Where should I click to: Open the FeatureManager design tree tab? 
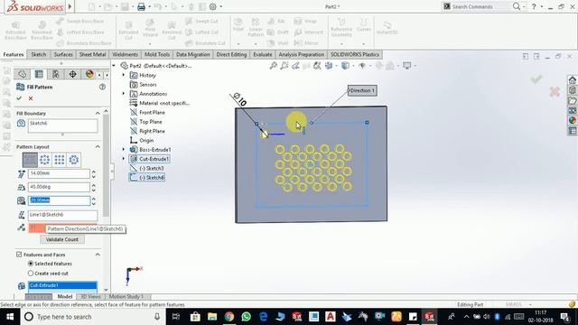pyautogui.click(x=22, y=74)
